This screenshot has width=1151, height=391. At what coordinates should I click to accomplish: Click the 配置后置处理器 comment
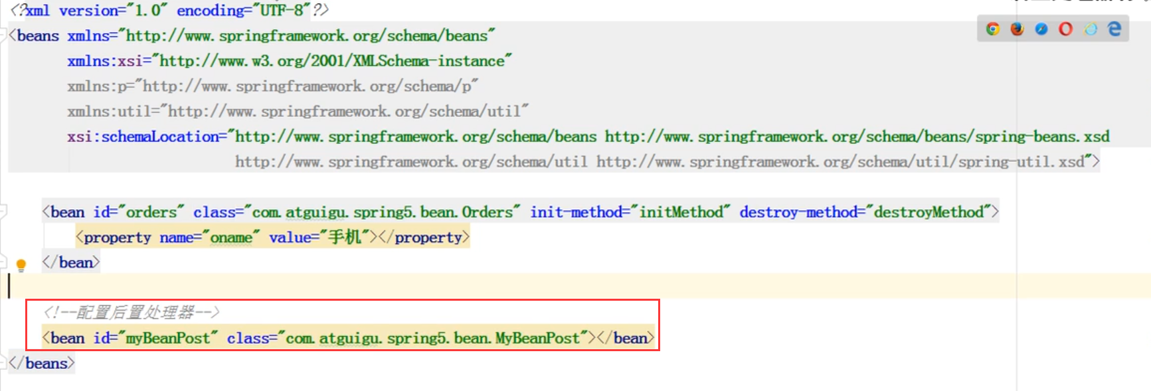click(132, 312)
